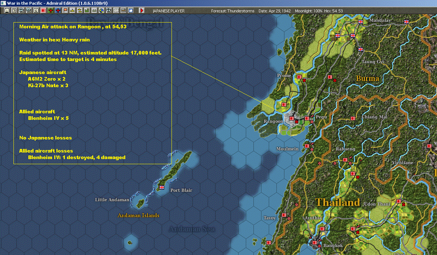This screenshot has height=255, width=437.
Task: Click the 'Blenheim IV x 5' entry
Action: [48, 118]
